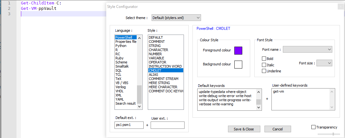Click Default keywords scroll-down arrow
The height and width of the screenshot is (138, 345).
coord(259,108)
